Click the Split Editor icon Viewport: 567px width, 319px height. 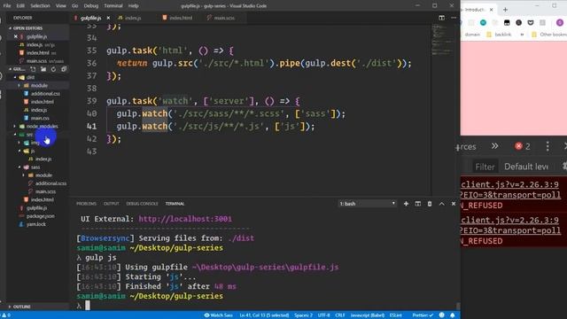(x=441, y=18)
